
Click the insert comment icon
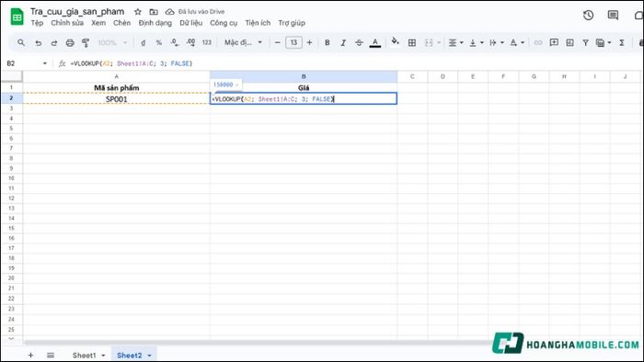[x=554, y=42]
